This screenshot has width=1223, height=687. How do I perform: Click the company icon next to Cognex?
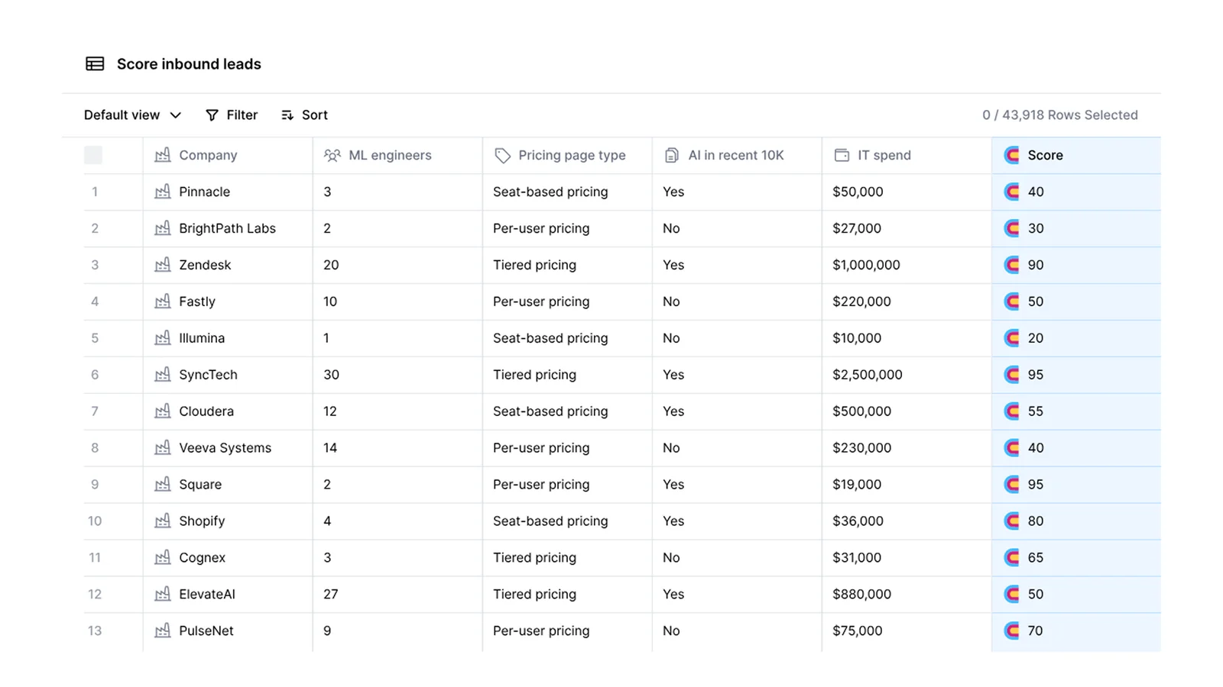click(x=163, y=558)
